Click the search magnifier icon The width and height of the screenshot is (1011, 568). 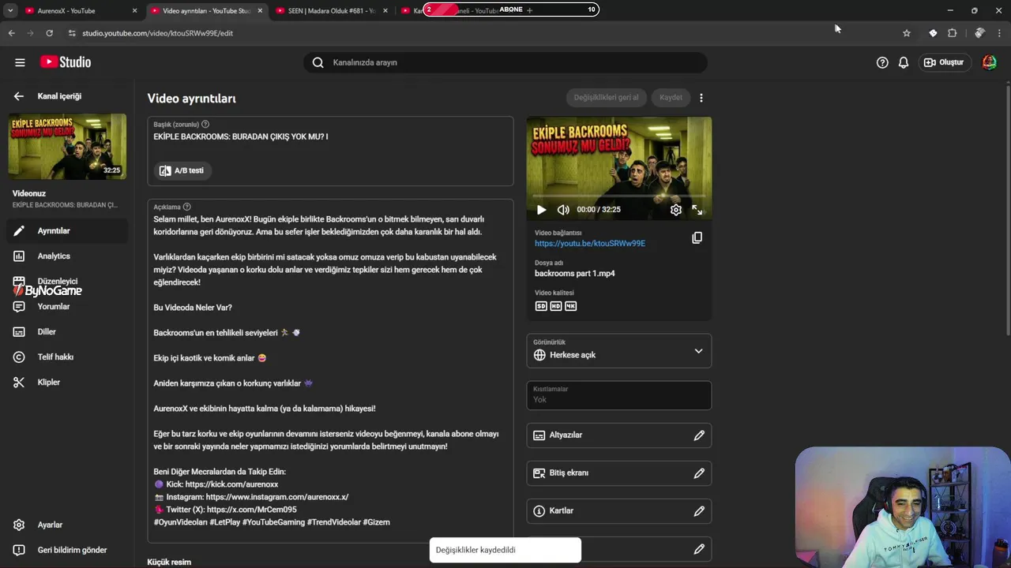318,62
